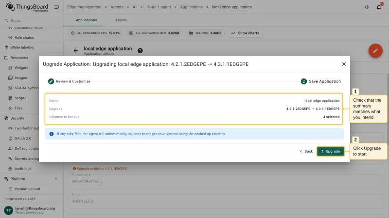Click the Widgets grid icon
Screen dimensions: 389x218
[10, 68]
